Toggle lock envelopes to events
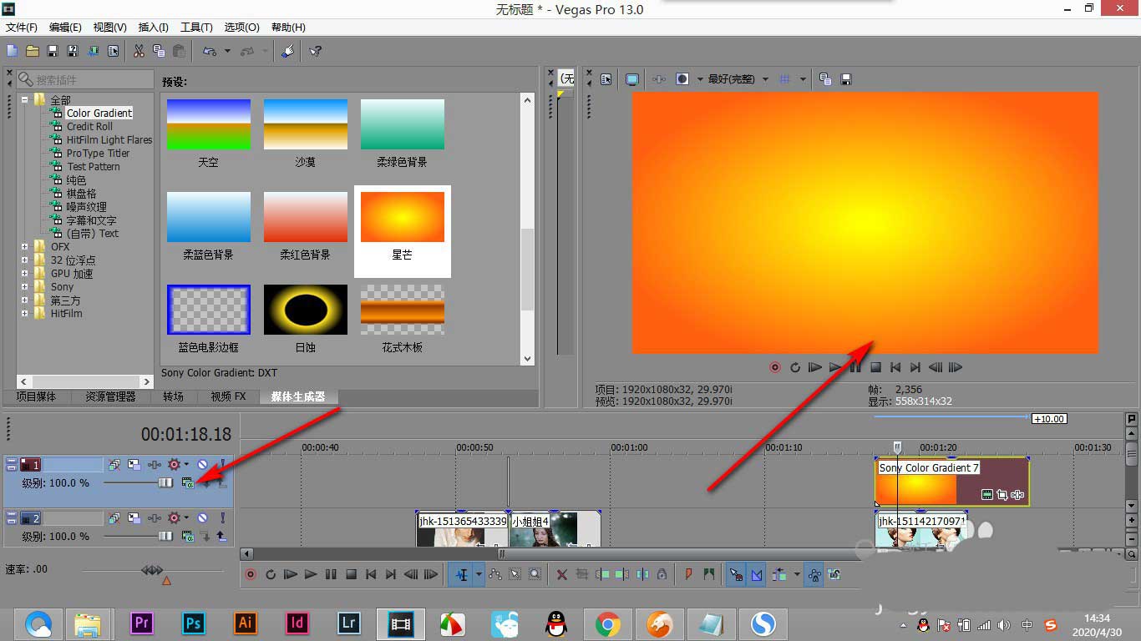This screenshot has width=1141, height=641. [814, 574]
